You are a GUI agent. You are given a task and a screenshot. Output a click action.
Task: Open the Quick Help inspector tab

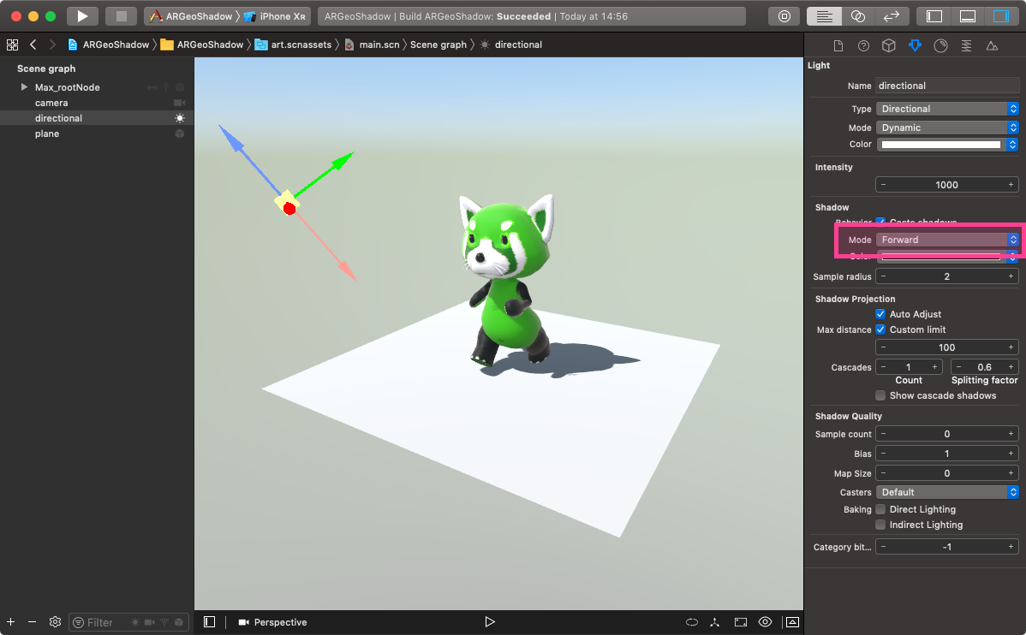(x=864, y=45)
